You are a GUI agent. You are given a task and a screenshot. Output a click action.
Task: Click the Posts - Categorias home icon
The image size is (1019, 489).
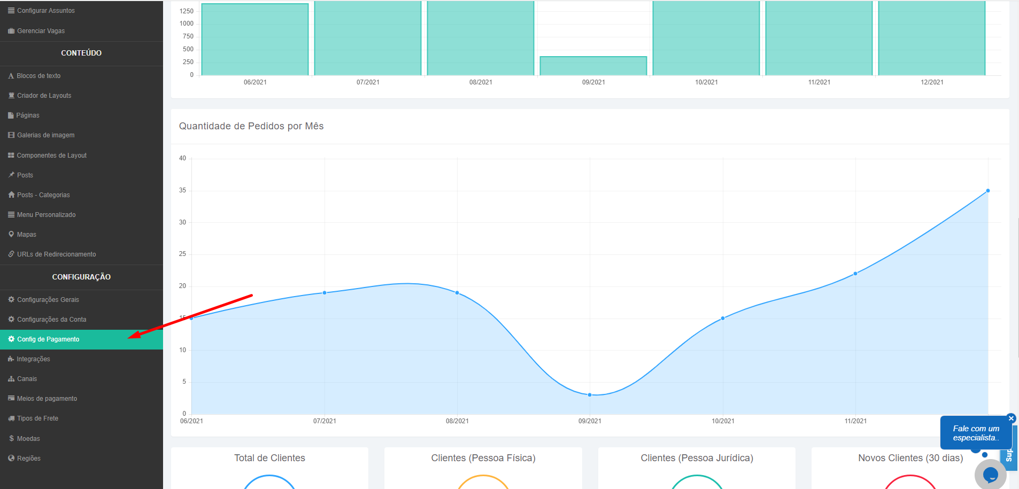point(11,195)
